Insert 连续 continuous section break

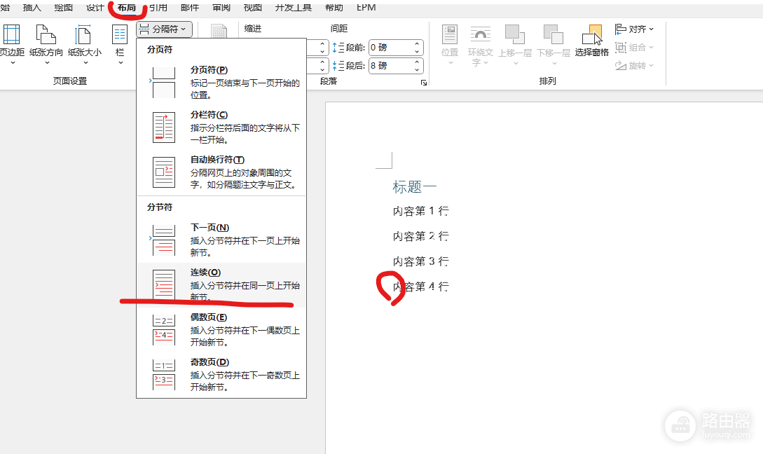click(x=221, y=284)
